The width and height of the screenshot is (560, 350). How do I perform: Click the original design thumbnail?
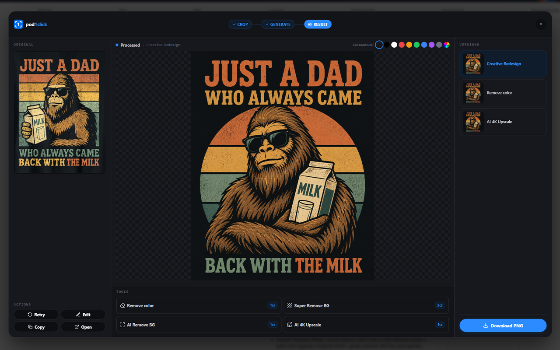point(59,112)
